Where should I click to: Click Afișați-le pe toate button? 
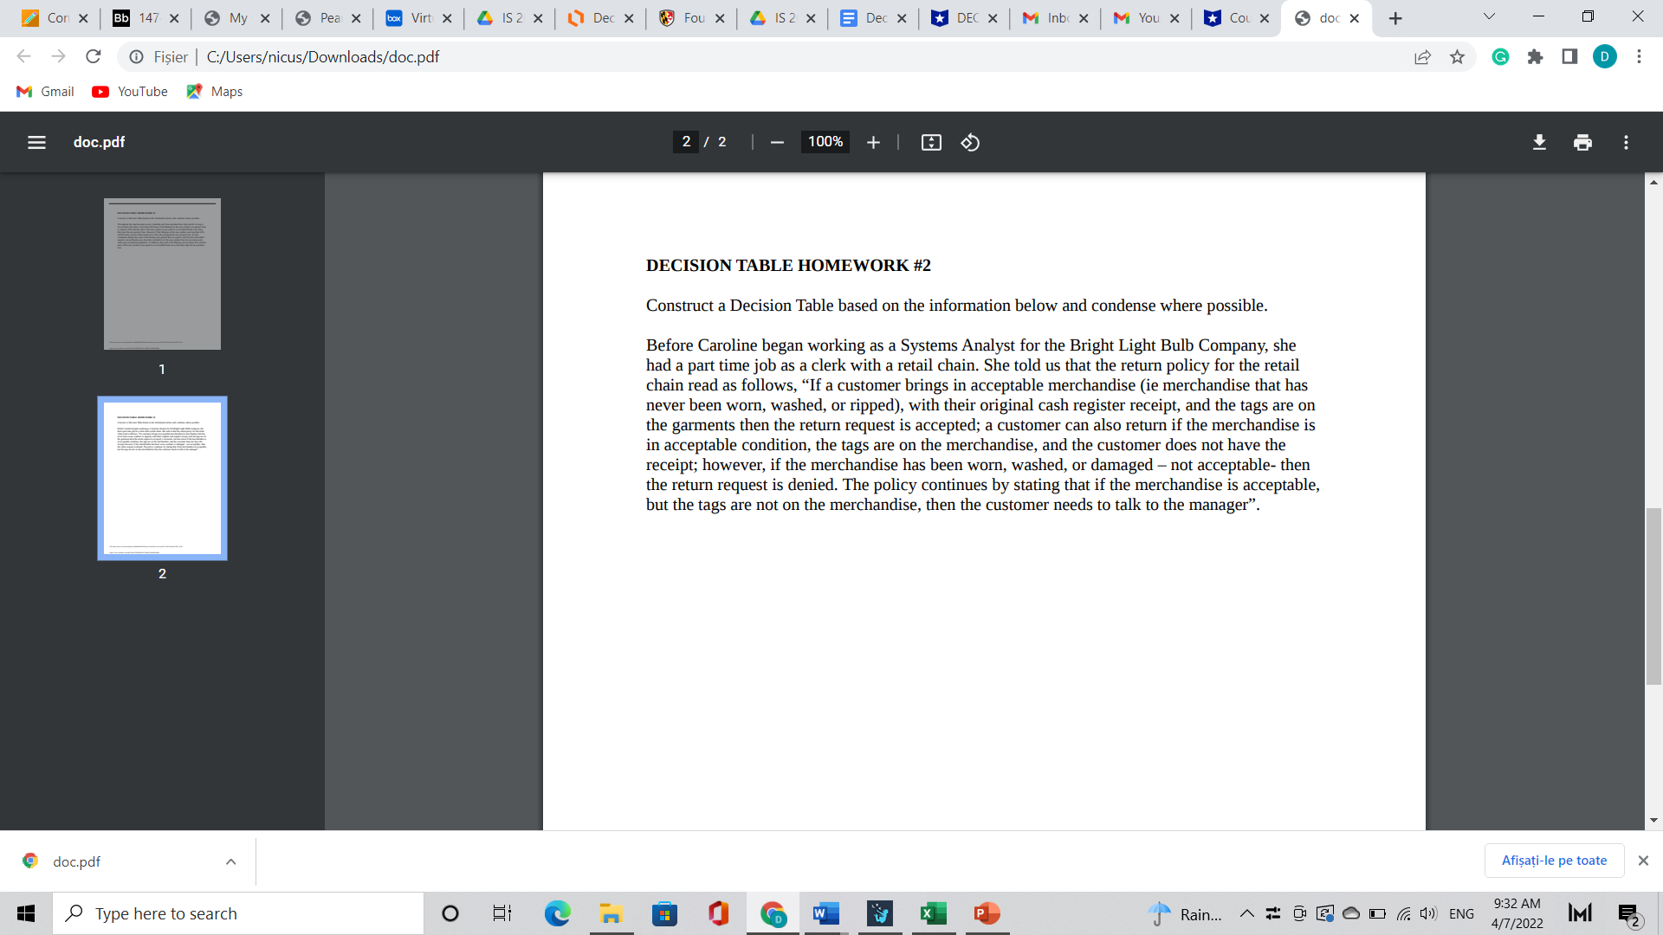point(1554,861)
